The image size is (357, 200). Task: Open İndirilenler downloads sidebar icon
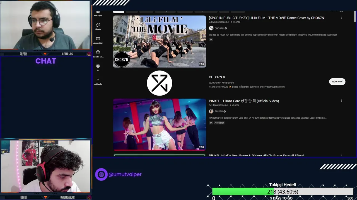coord(98,81)
